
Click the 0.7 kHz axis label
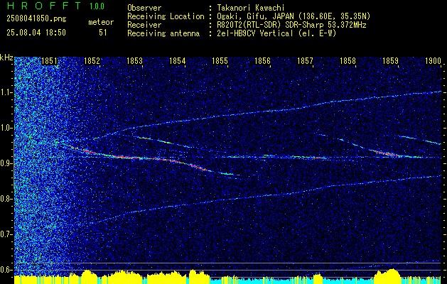pyautogui.click(x=6, y=234)
